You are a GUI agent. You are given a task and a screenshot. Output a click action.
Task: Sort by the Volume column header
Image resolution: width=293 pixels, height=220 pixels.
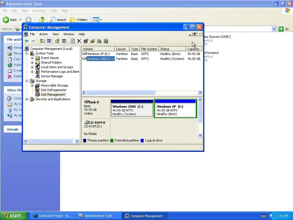pyautogui.click(x=98, y=49)
